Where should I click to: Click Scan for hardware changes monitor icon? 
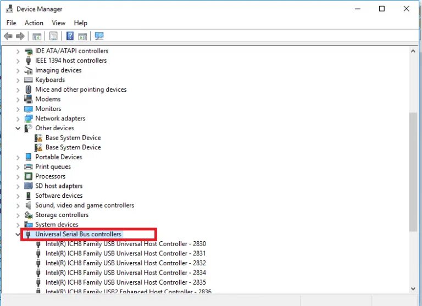[99, 36]
